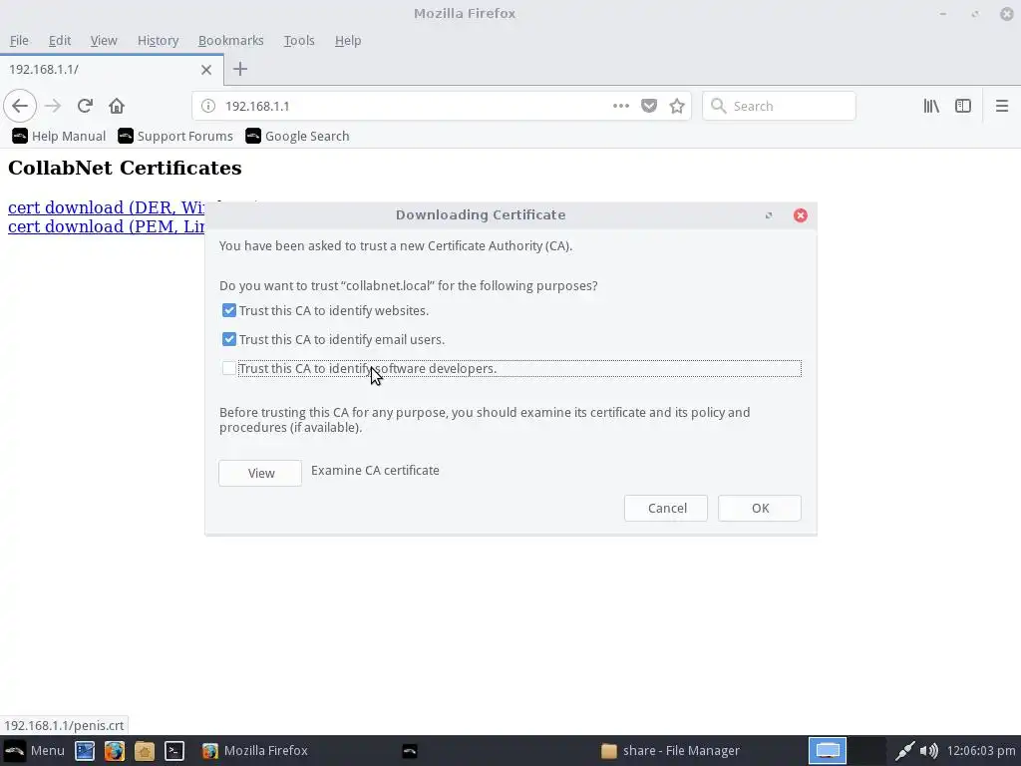Image resolution: width=1021 pixels, height=766 pixels.
Task: Open the taskbar Menu launcher
Action: [35, 750]
